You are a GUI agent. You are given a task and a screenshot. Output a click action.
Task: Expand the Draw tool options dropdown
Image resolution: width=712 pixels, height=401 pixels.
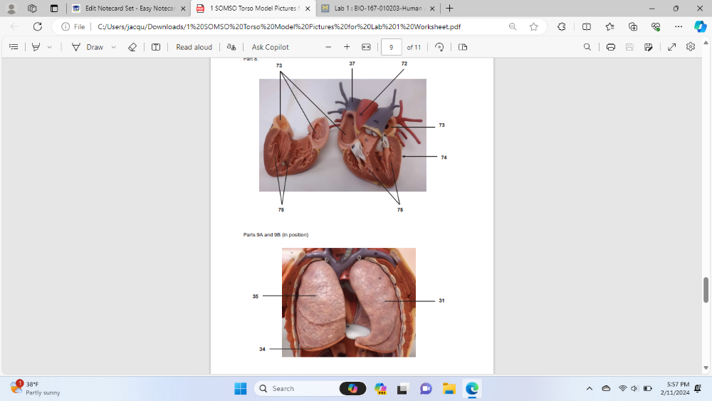click(x=113, y=47)
